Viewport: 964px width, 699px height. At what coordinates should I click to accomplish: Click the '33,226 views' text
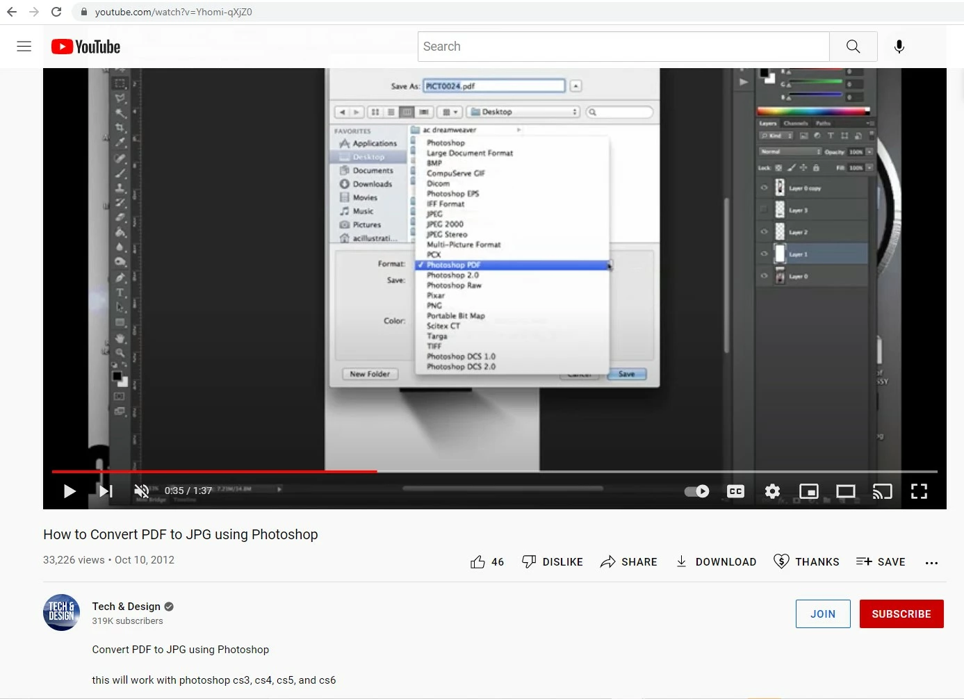[x=74, y=560]
